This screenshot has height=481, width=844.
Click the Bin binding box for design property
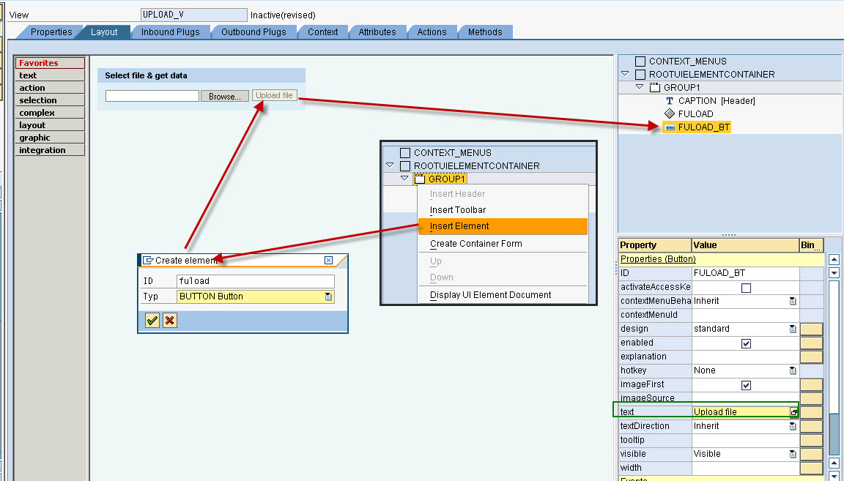click(810, 328)
